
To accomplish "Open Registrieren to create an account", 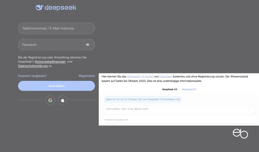I will (87, 76).
